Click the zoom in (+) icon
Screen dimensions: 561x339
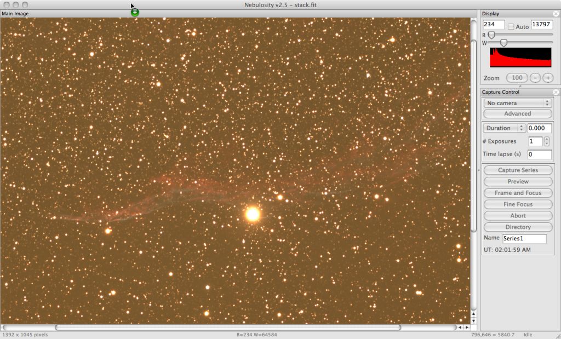[x=548, y=78]
